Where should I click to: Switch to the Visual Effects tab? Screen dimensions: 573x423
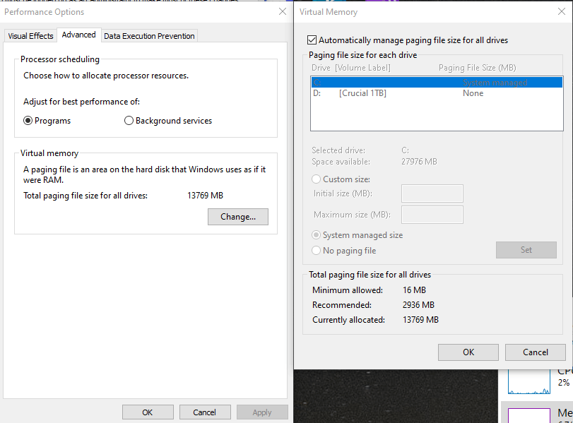[x=30, y=36]
